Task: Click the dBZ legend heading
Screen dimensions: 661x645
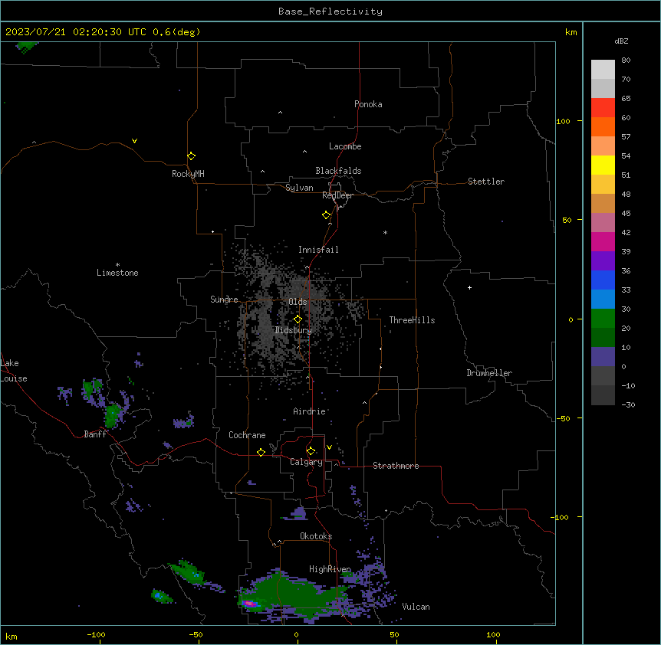Action: (621, 41)
